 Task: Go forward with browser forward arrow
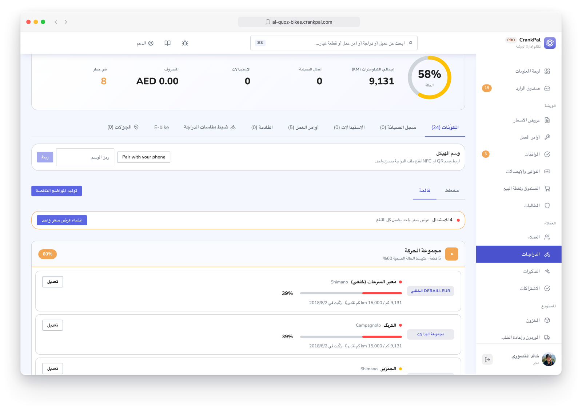[x=66, y=22]
